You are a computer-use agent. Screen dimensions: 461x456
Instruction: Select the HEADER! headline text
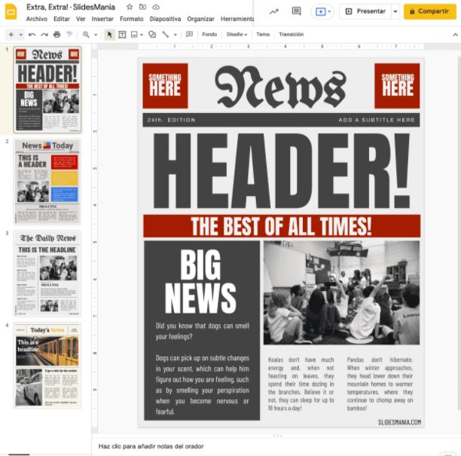coord(282,170)
